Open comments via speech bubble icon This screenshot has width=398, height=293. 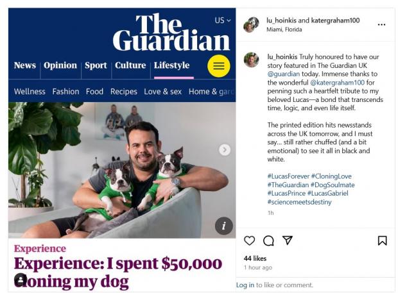[268, 240]
